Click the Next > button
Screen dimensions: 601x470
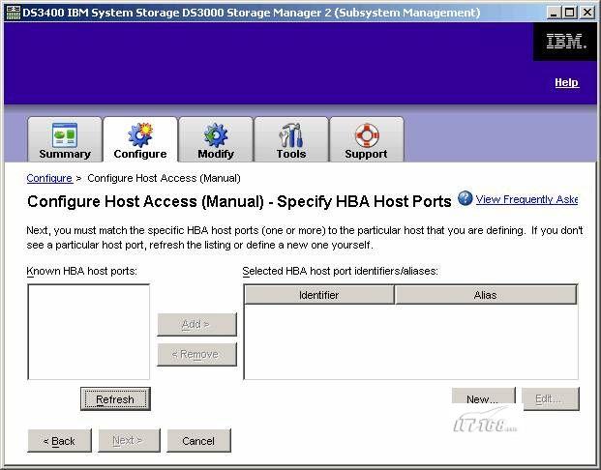point(129,441)
